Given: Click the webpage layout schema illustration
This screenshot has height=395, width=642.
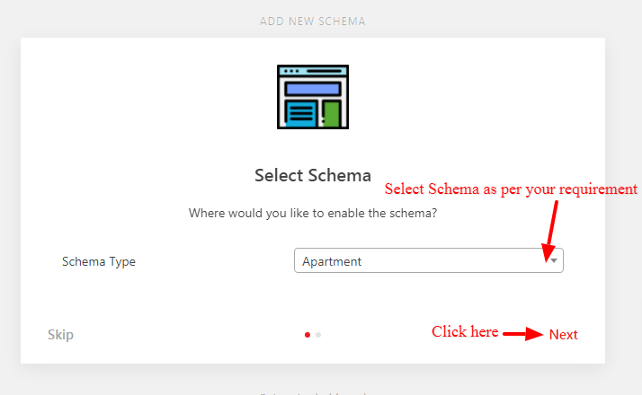Looking at the screenshot, I should pos(313,97).
